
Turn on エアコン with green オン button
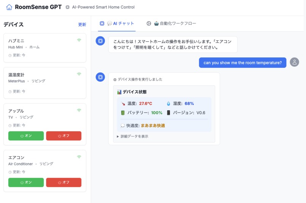[x=26, y=182]
